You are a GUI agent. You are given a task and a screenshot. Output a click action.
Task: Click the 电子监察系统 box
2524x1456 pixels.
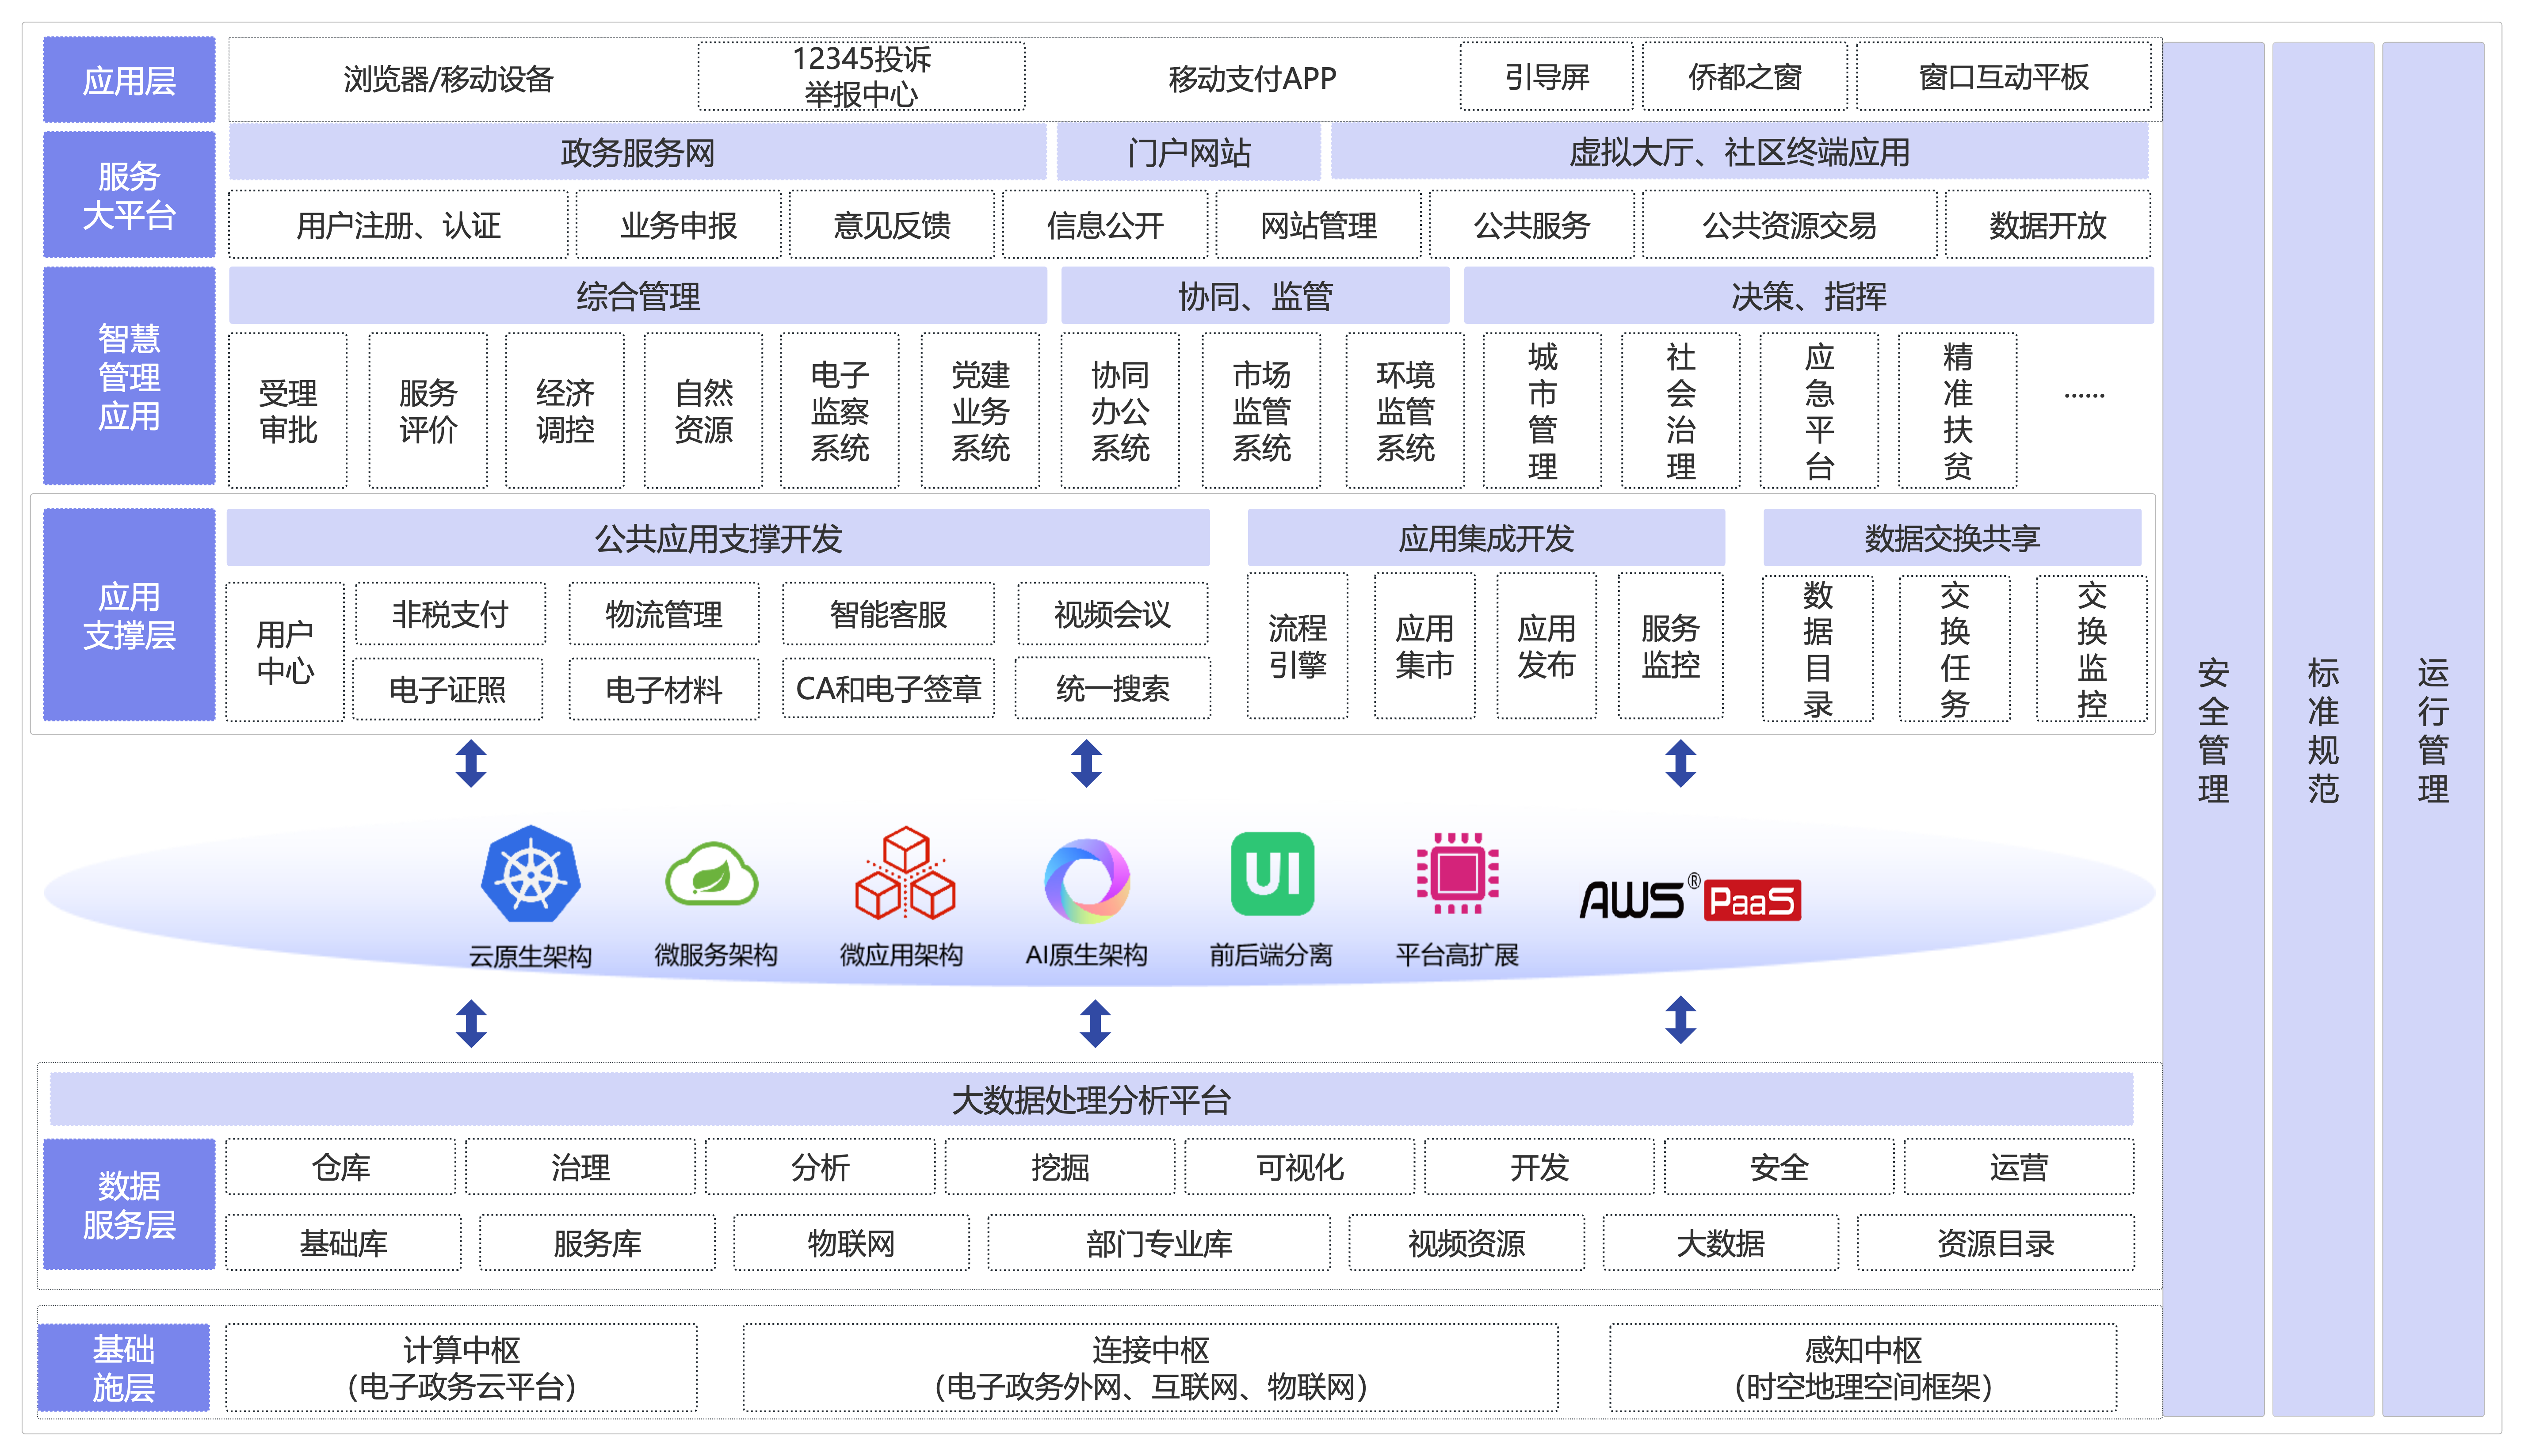(x=840, y=411)
